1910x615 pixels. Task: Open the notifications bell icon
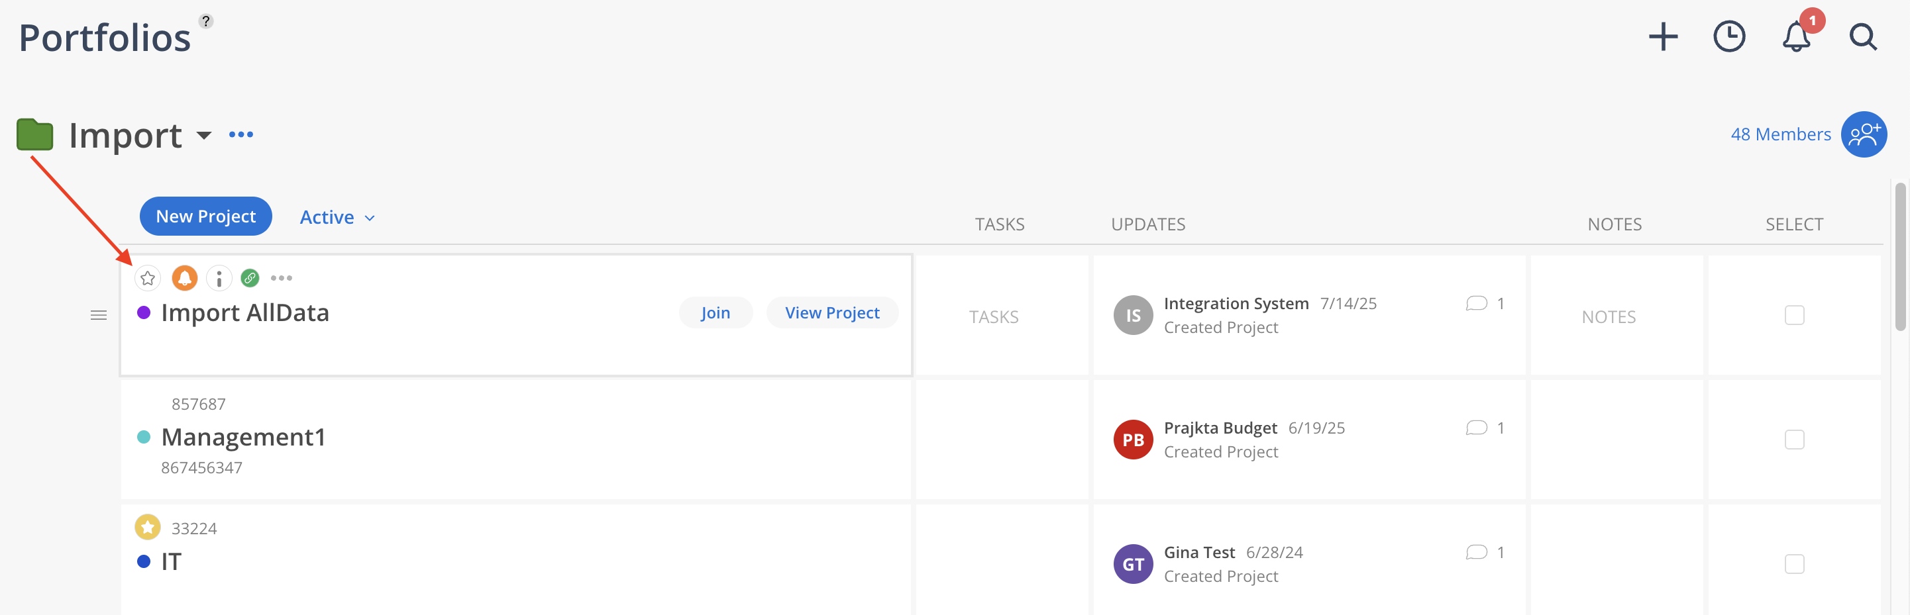[x=1796, y=36]
